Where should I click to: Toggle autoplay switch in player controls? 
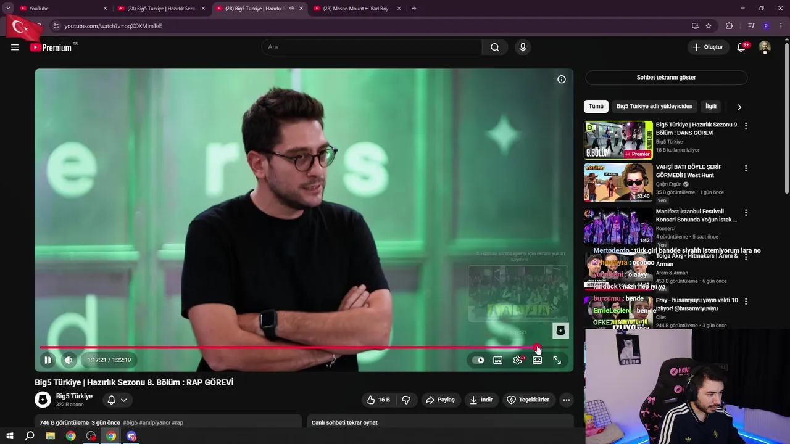(478, 360)
